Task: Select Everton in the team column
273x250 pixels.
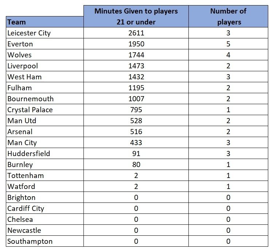Action: pos(20,44)
